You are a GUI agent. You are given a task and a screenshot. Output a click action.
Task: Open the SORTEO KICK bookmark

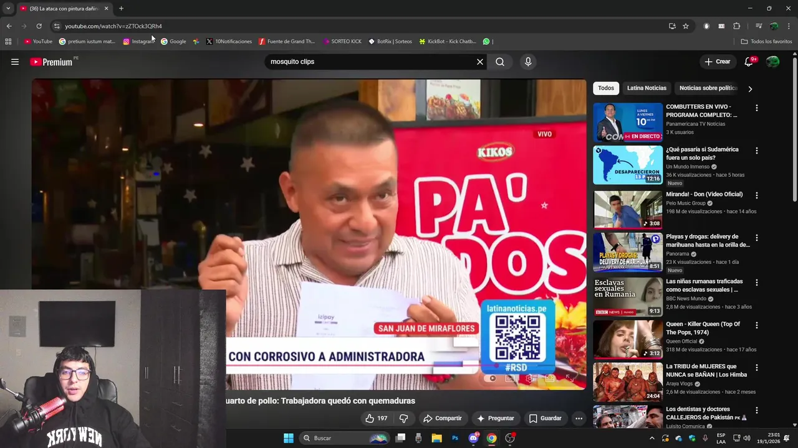click(342, 42)
